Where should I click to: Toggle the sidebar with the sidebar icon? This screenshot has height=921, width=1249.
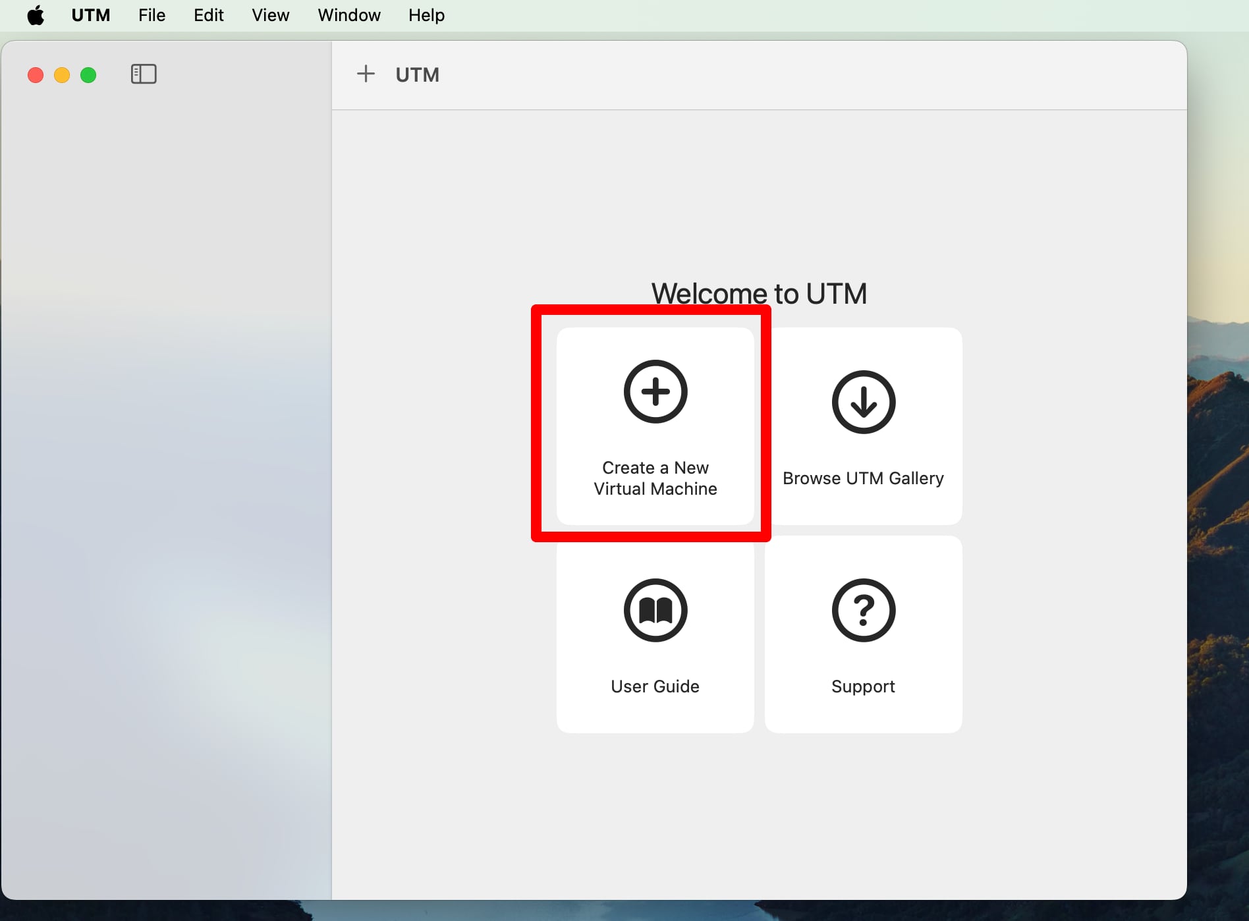click(144, 74)
